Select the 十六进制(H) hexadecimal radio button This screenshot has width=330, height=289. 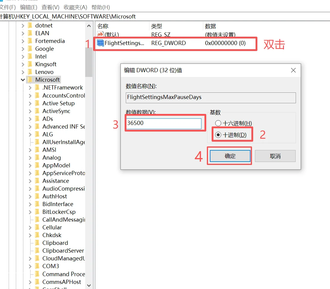218,123
